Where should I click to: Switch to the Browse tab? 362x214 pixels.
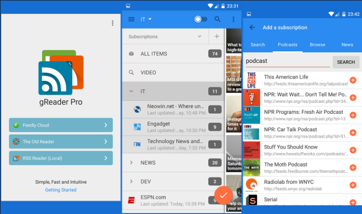317,44
